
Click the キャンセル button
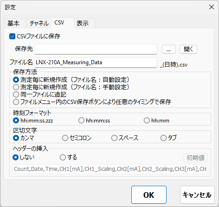click(197, 195)
